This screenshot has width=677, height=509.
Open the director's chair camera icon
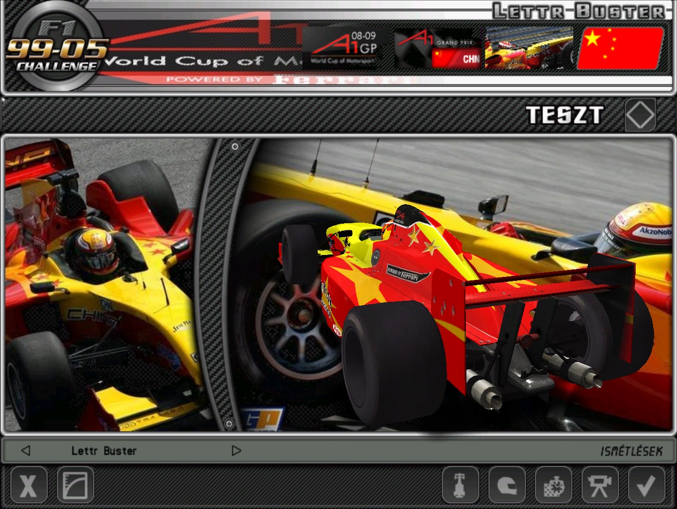(x=600, y=485)
